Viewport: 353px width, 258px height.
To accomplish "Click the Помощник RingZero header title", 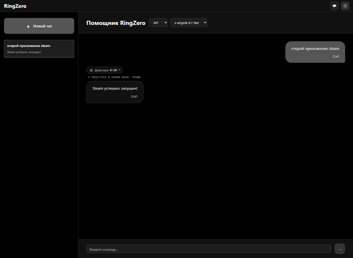I will pyautogui.click(x=116, y=23).
